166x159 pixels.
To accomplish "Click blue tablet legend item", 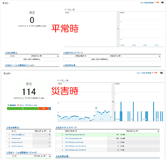I will [x=31, y=105].
